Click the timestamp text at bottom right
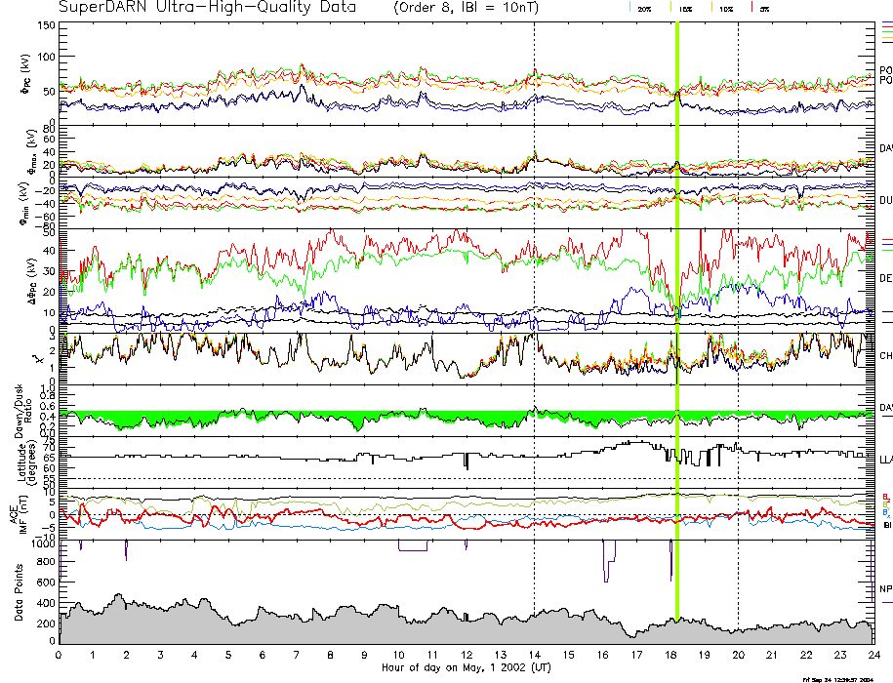The height and width of the screenshot is (683, 893). point(845,678)
